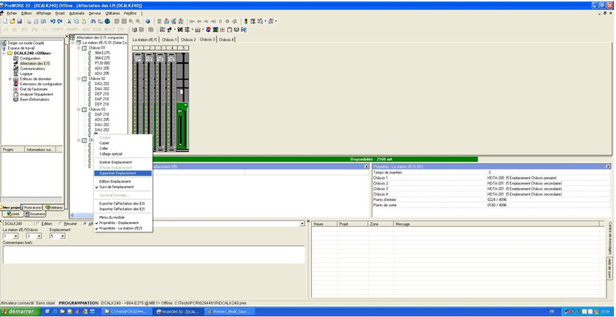Switch to the Utilitaires bottom panel tab

tap(54, 208)
